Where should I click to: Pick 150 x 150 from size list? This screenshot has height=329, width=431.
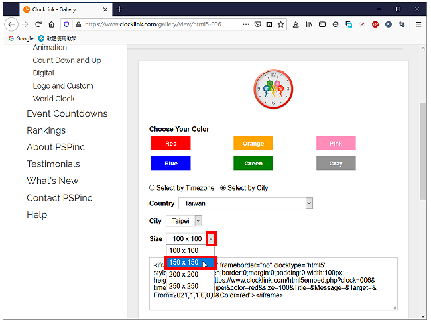[x=190, y=263]
